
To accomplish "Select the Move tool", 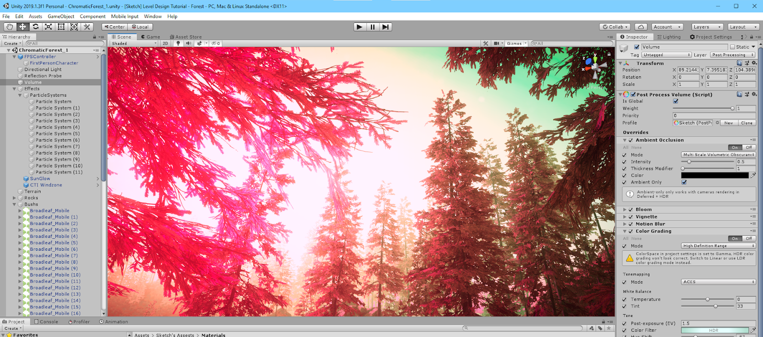I will click(x=22, y=27).
